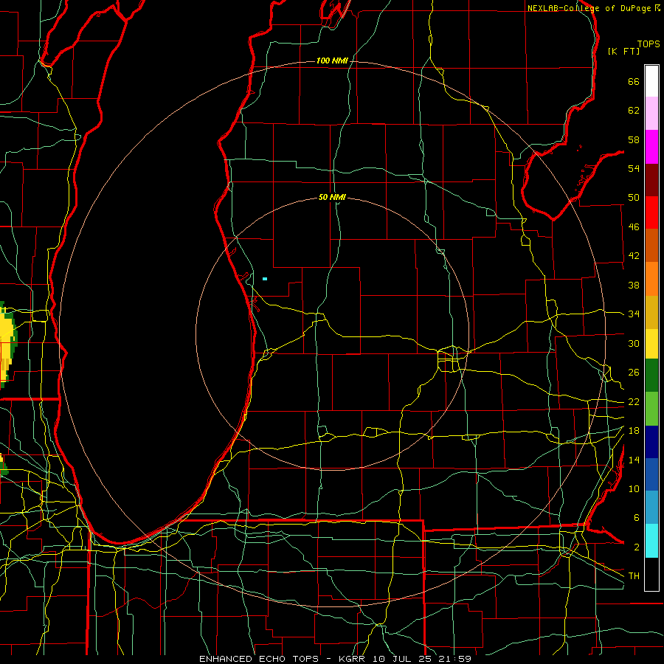Click the 26 legend value
664x664 pixels.
click(x=634, y=373)
